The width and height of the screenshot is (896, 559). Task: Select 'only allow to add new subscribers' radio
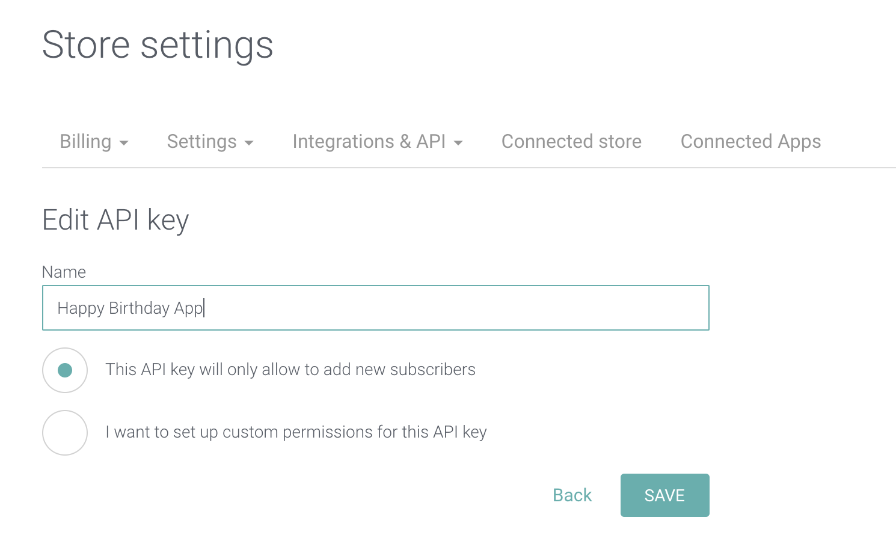coord(65,370)
